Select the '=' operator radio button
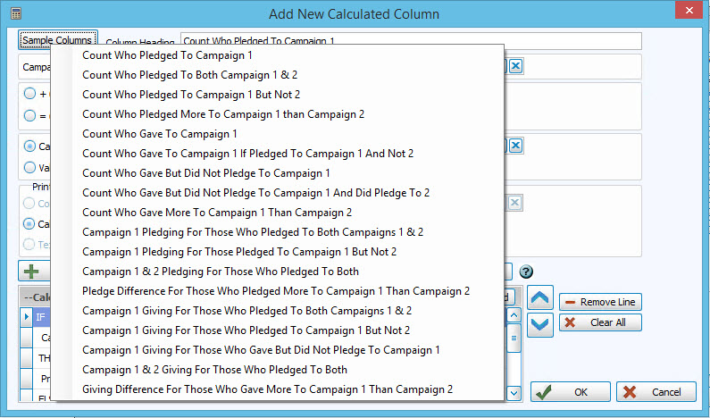Screen dimensions: 710x418 tap(30, 115)
